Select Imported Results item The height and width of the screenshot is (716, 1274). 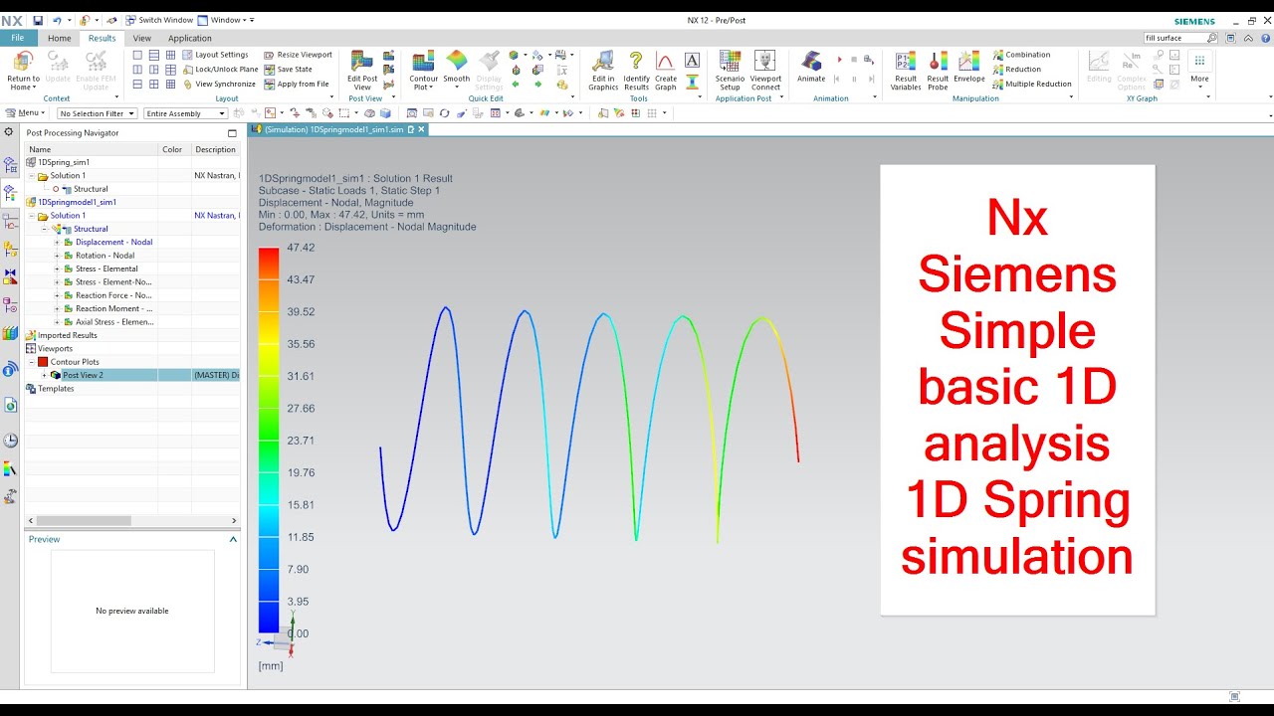tap(67, 335)
